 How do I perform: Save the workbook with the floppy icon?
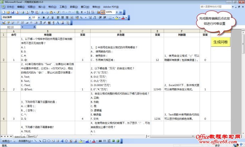point(13,12)
